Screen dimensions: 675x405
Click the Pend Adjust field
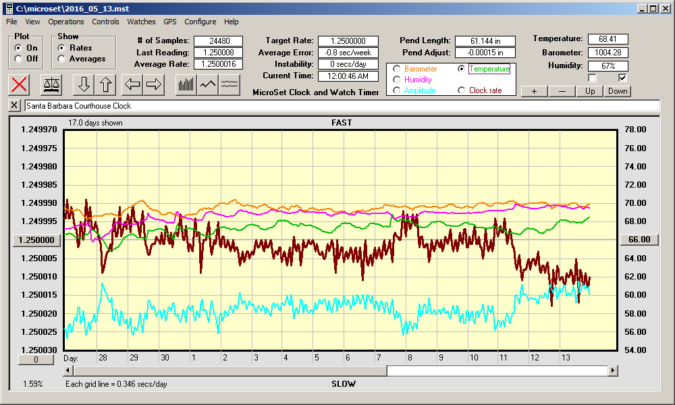coord(485,53)
